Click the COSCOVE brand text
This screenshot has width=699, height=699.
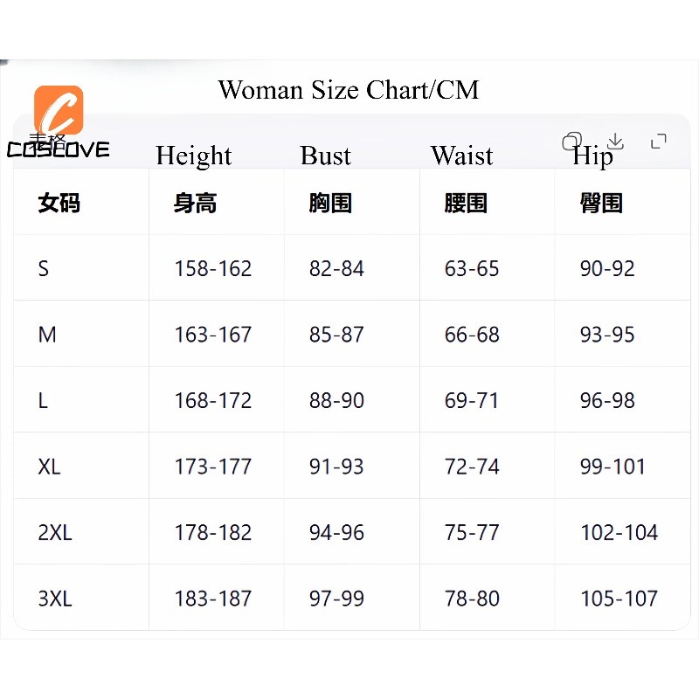pos(58,149)
